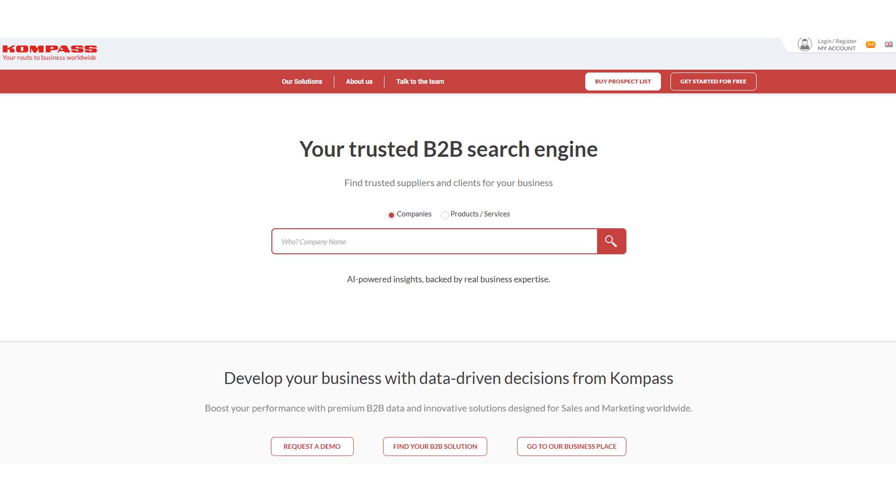Screen dimensions: 896x504
Task: Click the 'Boost your performance' paragraph text
Action: [448, 408]
